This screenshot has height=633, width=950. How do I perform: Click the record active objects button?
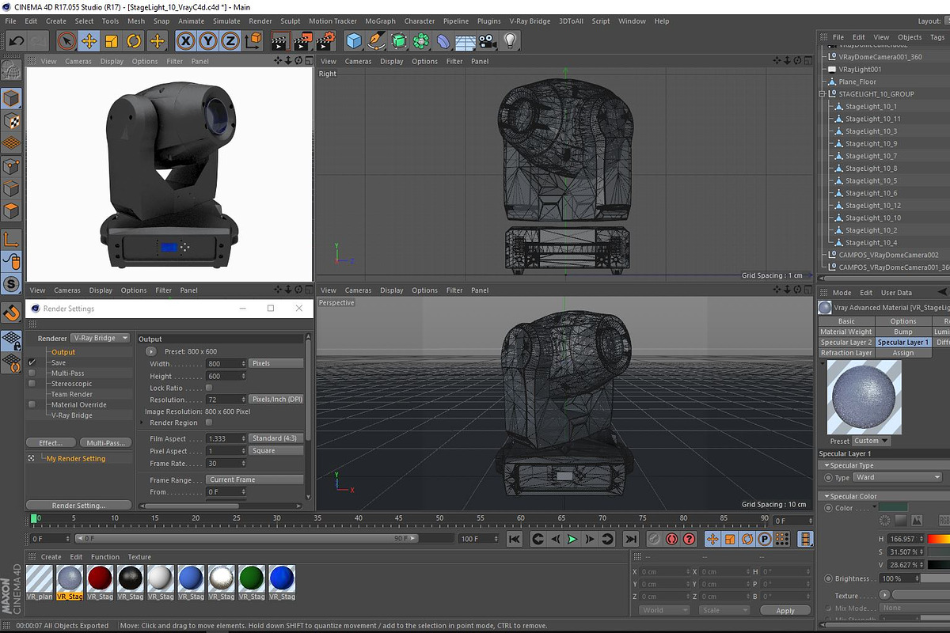(x=654, y=539)
